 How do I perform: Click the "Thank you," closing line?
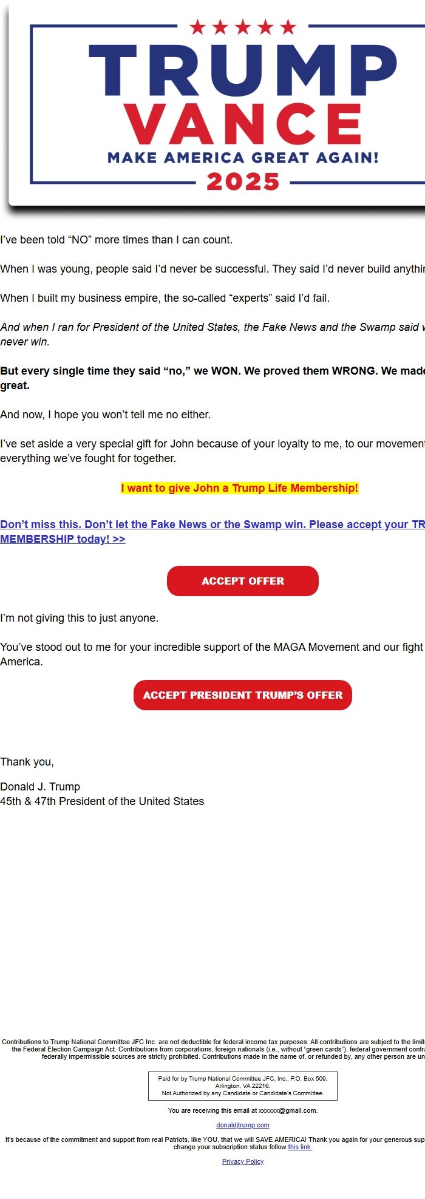27,762
